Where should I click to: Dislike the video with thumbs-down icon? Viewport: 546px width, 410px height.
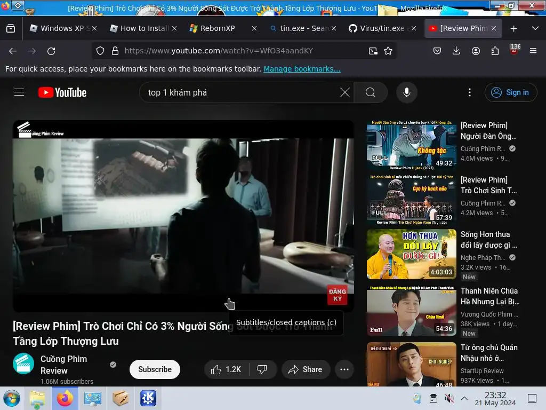[x=262, y=369]
